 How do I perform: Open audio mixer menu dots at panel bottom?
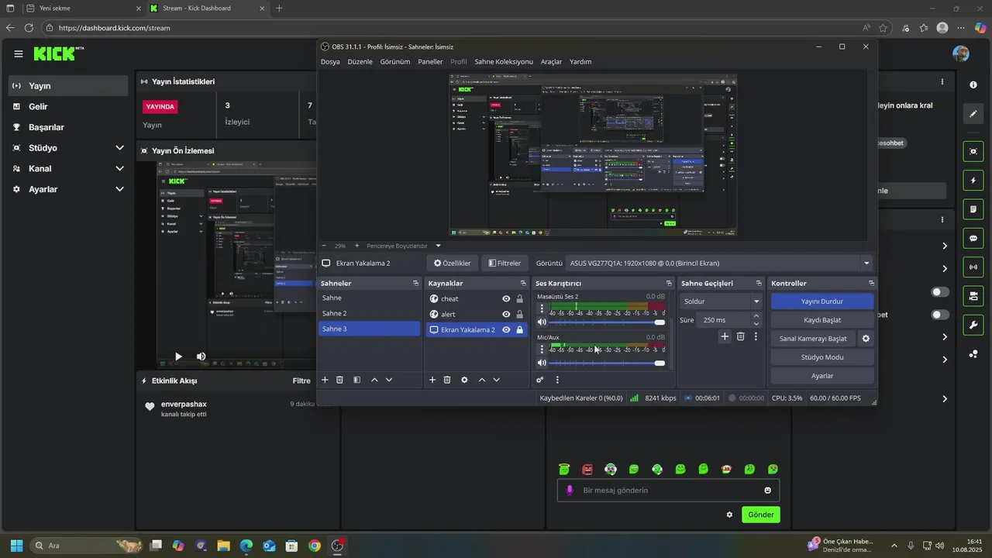557,380
